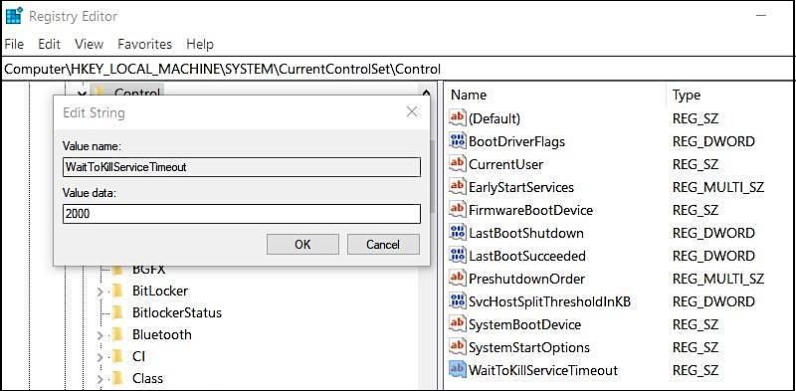Click the BGFX folder icon

point(117,270)
